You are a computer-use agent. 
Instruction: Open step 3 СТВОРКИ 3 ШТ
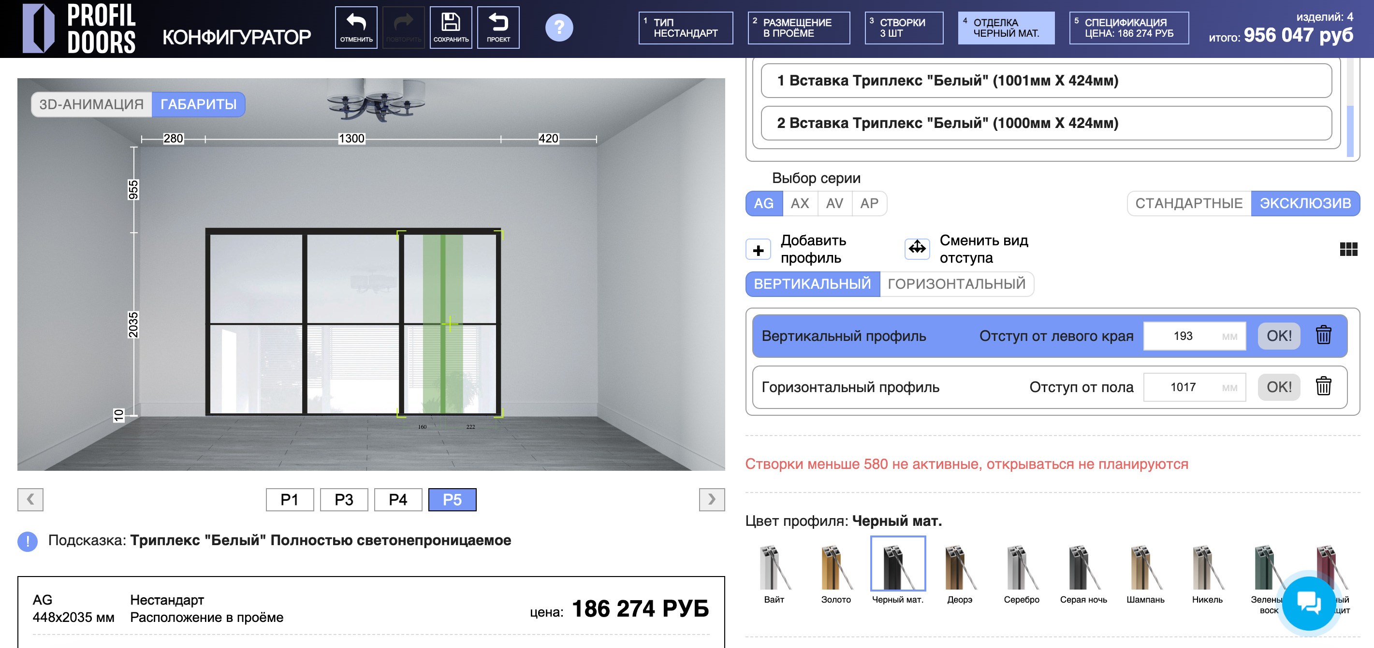[904, 28]
